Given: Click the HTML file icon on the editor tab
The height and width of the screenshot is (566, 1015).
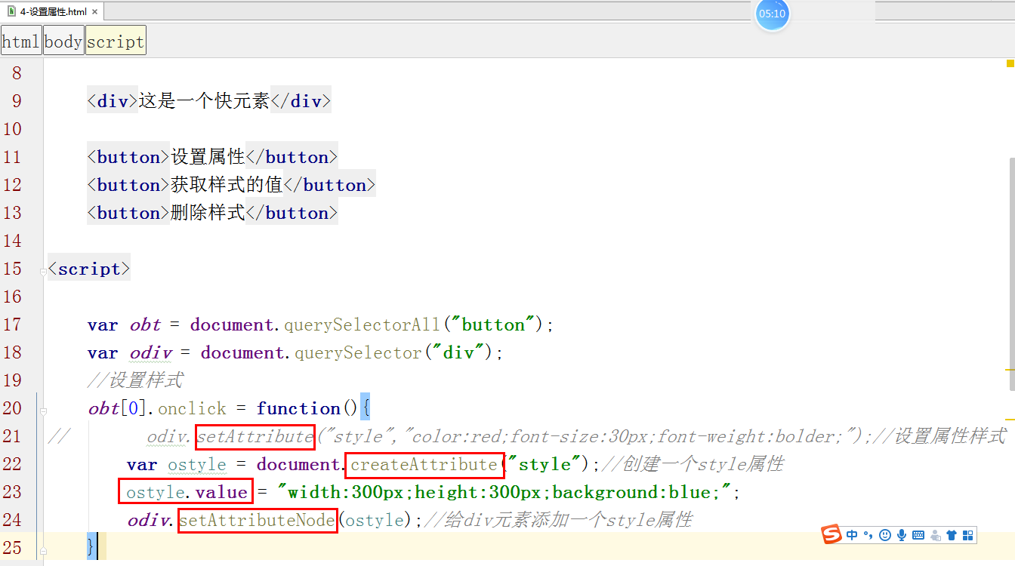Looking at the screenshot, I should tap(12, 12).
